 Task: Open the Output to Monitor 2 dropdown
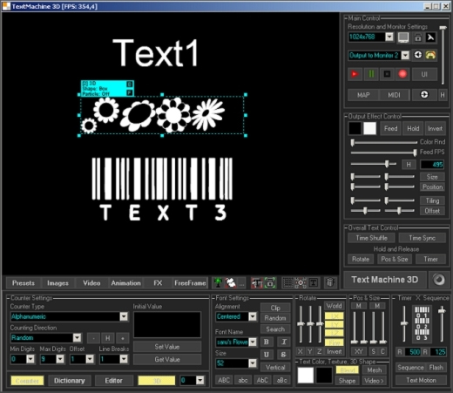(x=405, y=55)
